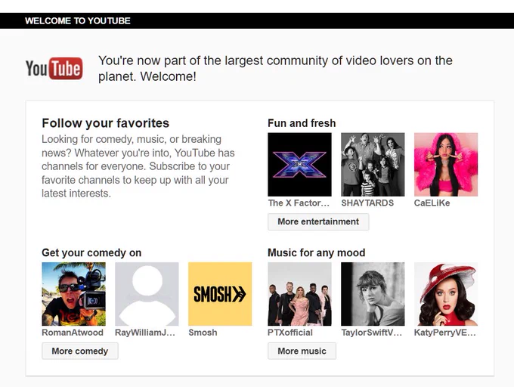Screen dimensions: 514x387
Task: Click the More entertainment button
Action: pos(318,222)
